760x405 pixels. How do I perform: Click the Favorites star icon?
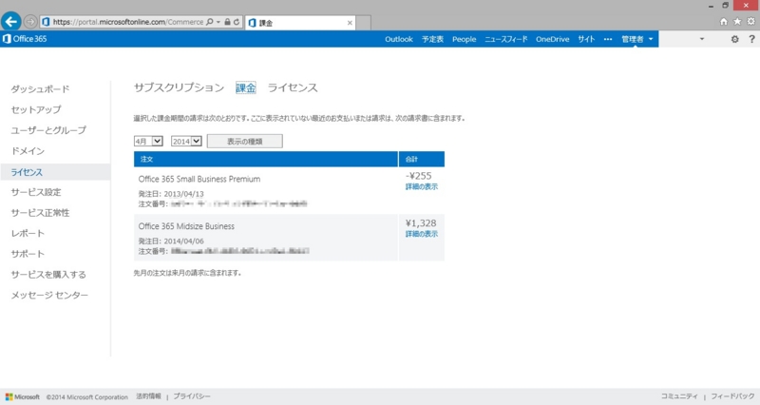[737, 21]
